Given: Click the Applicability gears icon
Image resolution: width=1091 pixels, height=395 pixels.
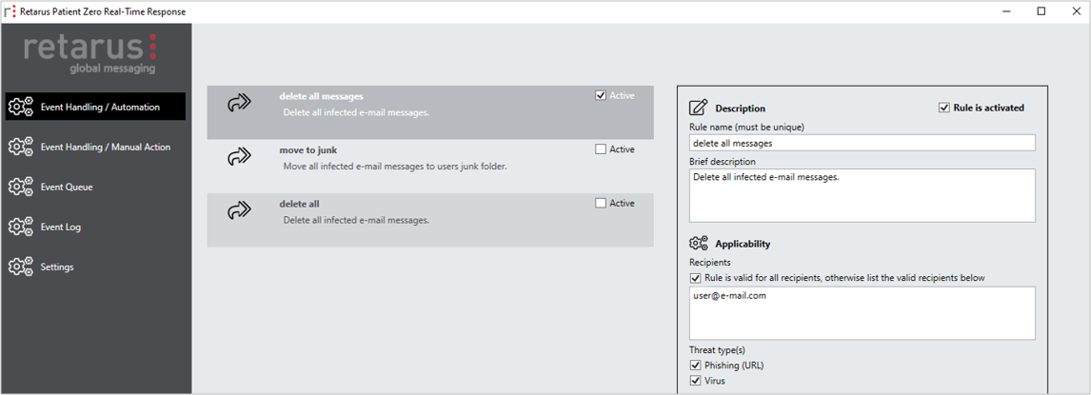Looking at the screenshot, I should click(698, 244).
